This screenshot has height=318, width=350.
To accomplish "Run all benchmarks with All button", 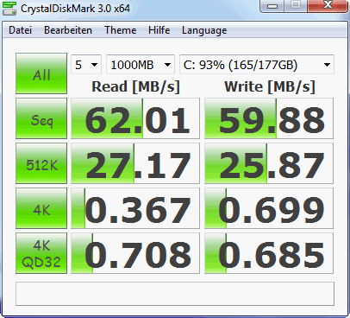I will [x=41, y=73].
